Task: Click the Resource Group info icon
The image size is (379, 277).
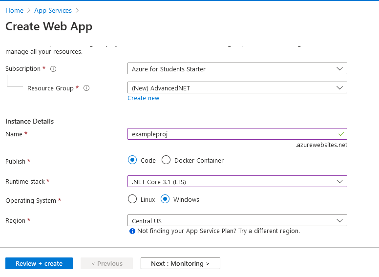Action: pyautogui.click(x=86, y=88)
